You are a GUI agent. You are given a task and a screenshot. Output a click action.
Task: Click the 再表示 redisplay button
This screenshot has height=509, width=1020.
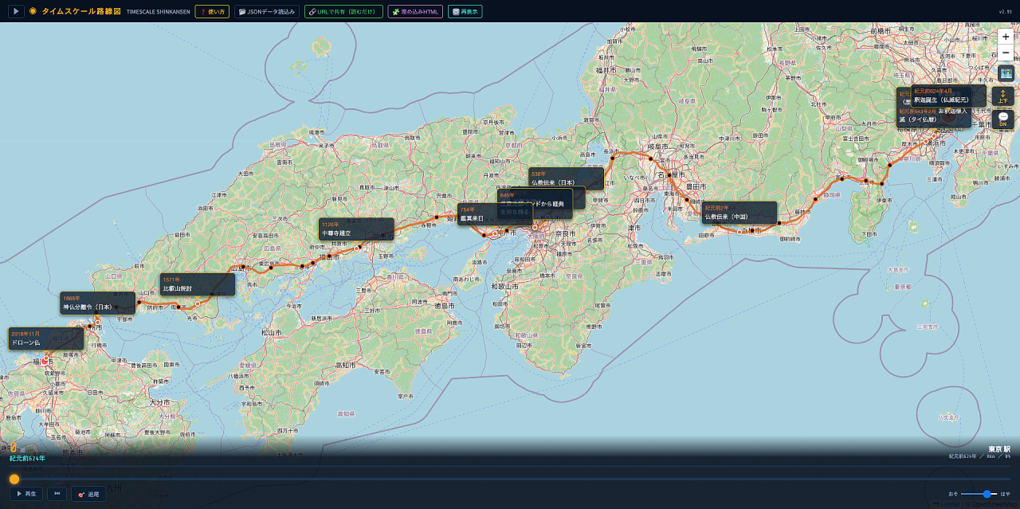(465, 12)
